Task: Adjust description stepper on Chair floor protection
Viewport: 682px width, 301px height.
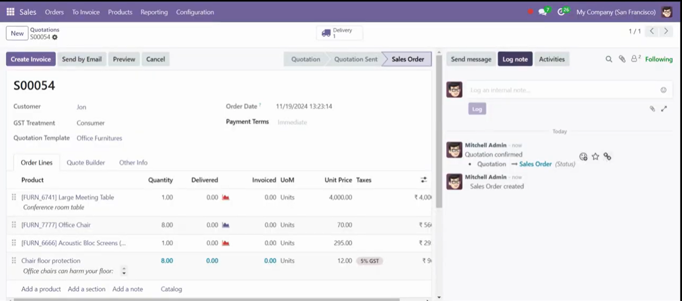Action: [x=124, y=271]
